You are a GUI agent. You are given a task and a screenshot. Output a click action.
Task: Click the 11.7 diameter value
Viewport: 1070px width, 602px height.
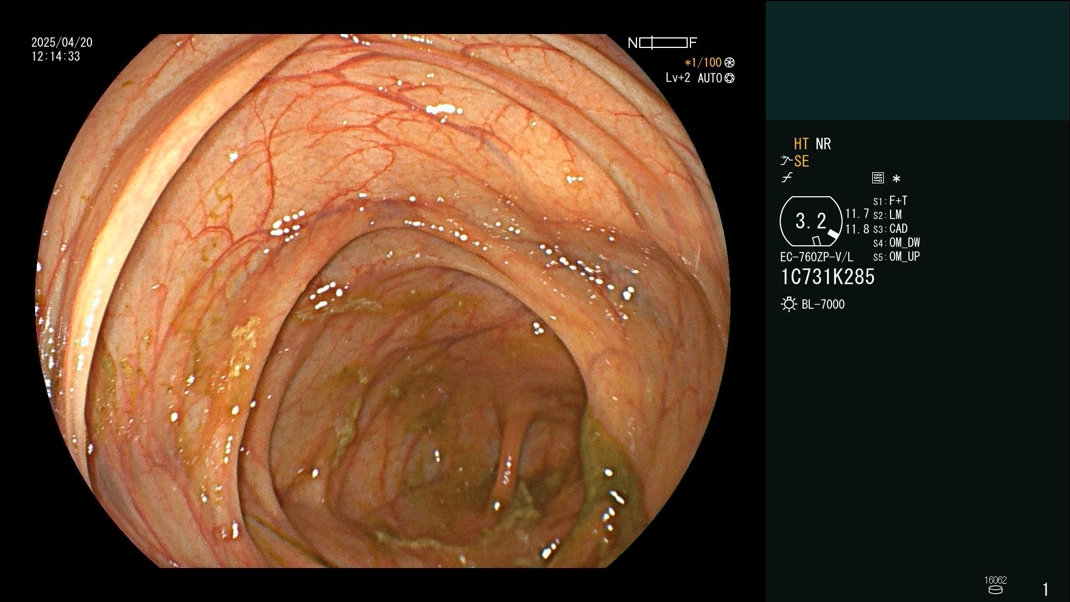[x=857, y=213]
